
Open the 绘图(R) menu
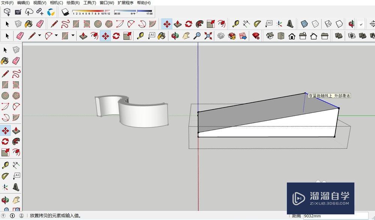point(73,3)
